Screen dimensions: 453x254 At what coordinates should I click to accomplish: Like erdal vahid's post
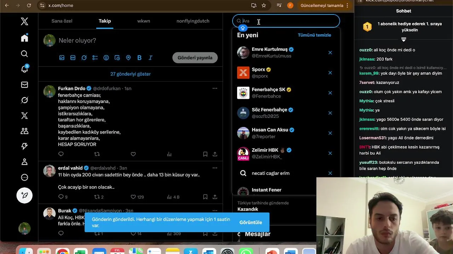tap(133, 197)
